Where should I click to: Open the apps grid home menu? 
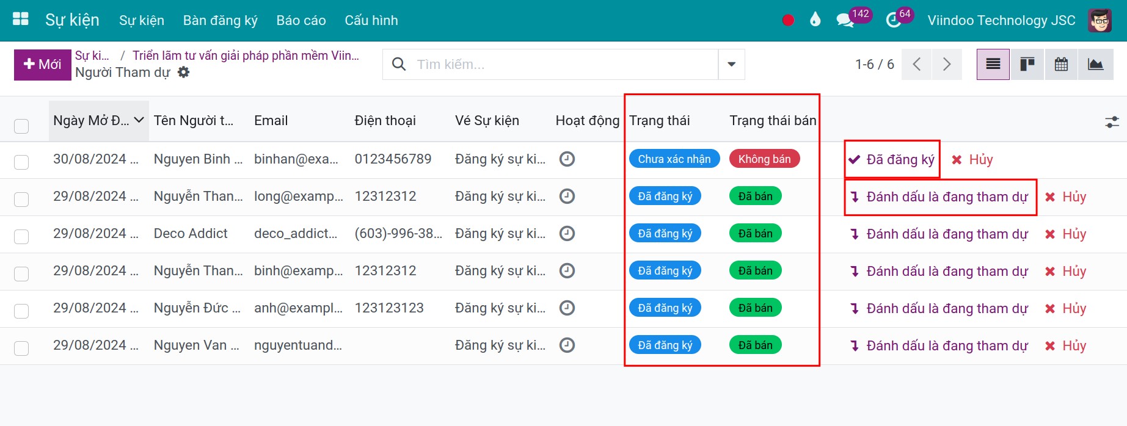(21, 20)
